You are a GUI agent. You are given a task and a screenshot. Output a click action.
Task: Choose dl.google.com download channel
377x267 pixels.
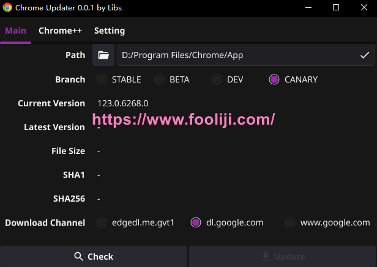196,222
